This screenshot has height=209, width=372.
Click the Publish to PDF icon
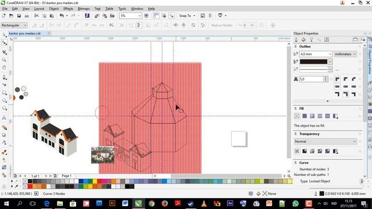[x=112, y=16]
